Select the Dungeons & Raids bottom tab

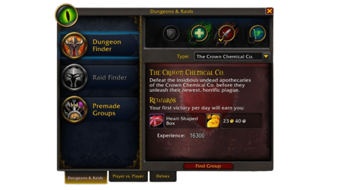[x=85, y=178]
